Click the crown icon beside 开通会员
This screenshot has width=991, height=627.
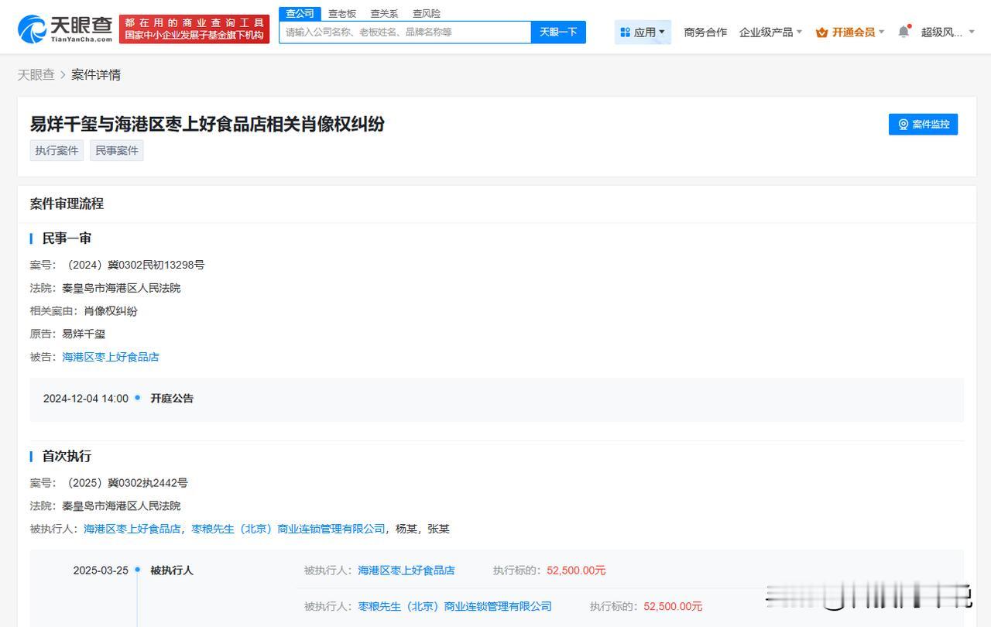(x=821, y=33)
